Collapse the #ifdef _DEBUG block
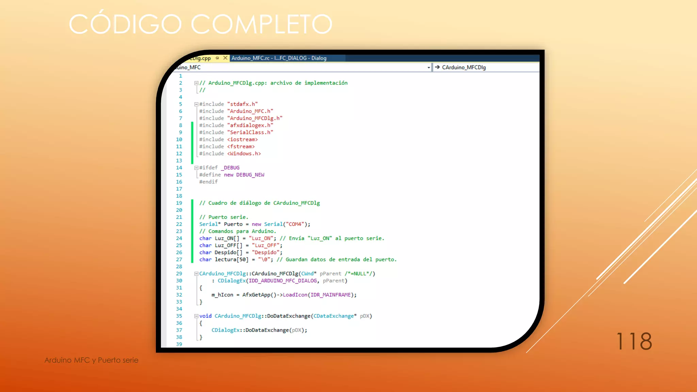The height and width of the screenshot is (392, 697). click(196, 168)
